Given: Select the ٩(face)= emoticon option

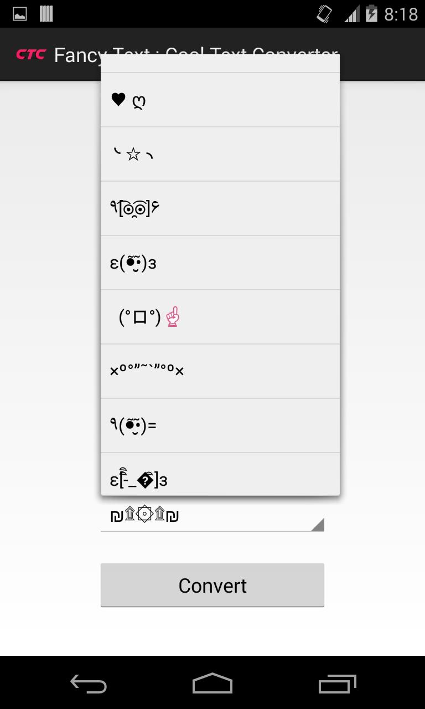Looking at the screenshot, I should (x=220, y=425).
